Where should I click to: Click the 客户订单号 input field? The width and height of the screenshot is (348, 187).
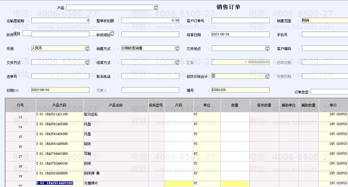coord(238,20)
